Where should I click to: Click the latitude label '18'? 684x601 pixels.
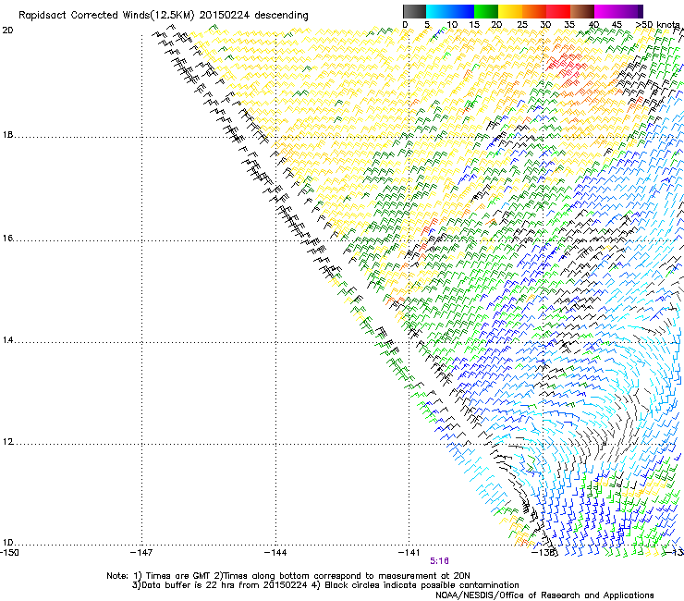[7, 135]
